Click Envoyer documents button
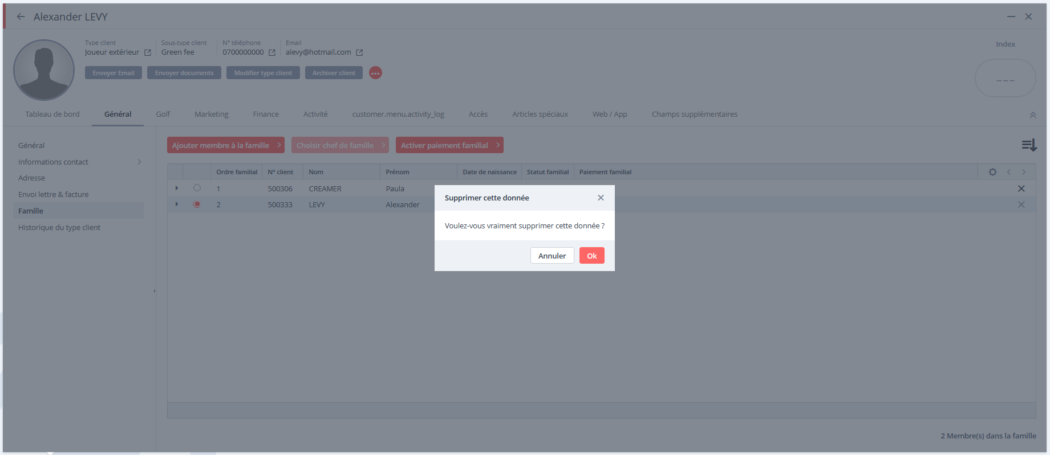The width and height of the screenshot is (1050, 455). click(184, 73)
